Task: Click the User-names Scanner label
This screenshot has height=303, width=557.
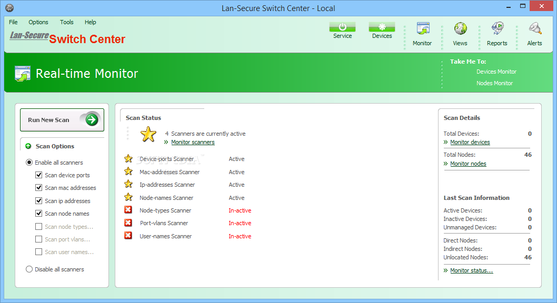Action: coord(165,236)
